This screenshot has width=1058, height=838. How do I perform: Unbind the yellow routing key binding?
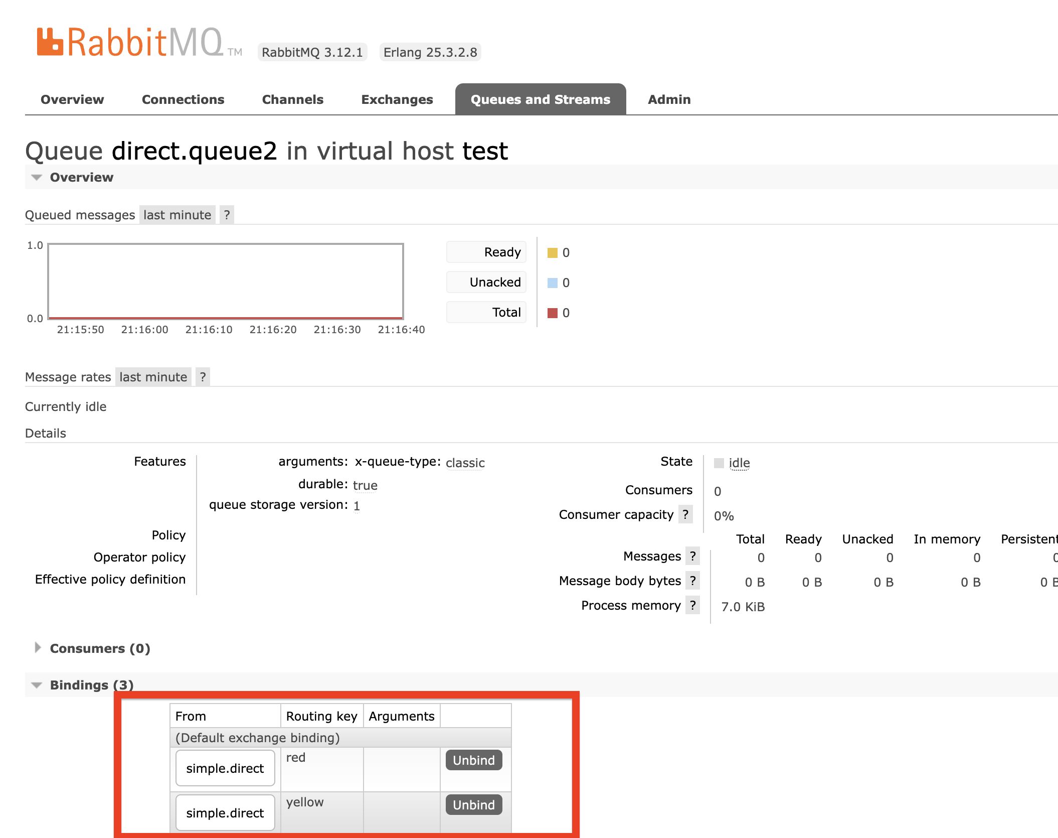[473, 805]
